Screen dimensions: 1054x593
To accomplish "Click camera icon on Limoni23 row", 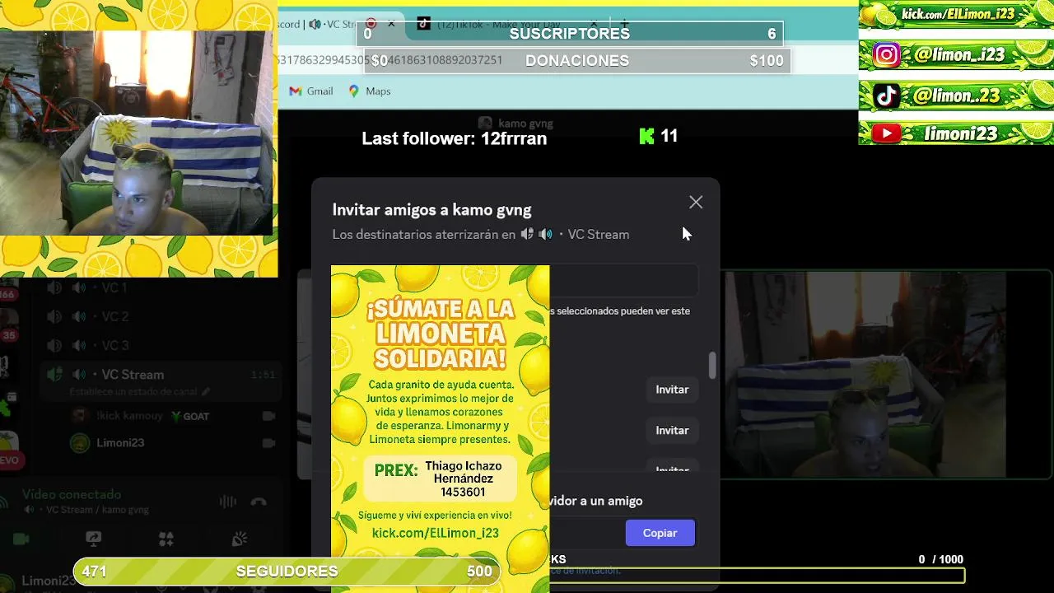I will [268, 443].
